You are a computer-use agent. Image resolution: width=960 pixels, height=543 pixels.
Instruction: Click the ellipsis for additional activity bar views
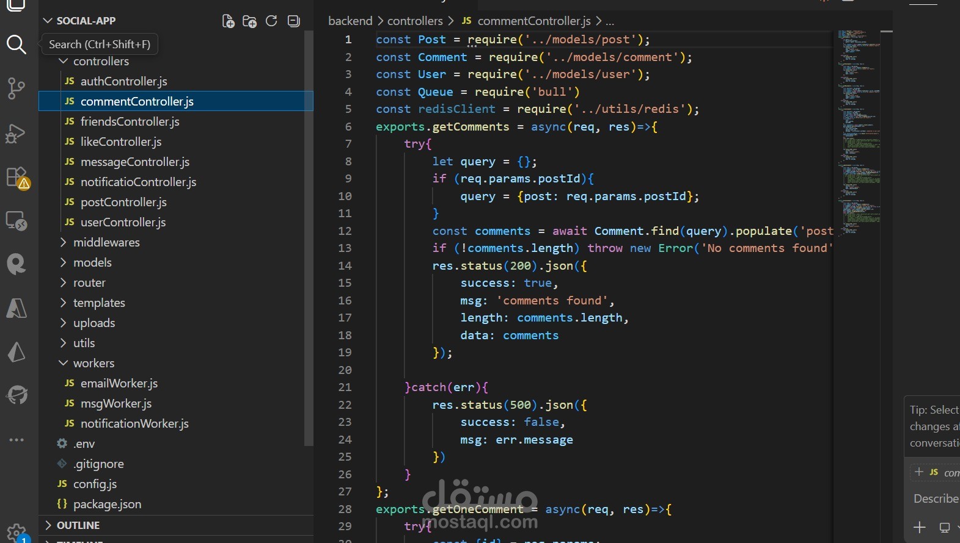16,440
